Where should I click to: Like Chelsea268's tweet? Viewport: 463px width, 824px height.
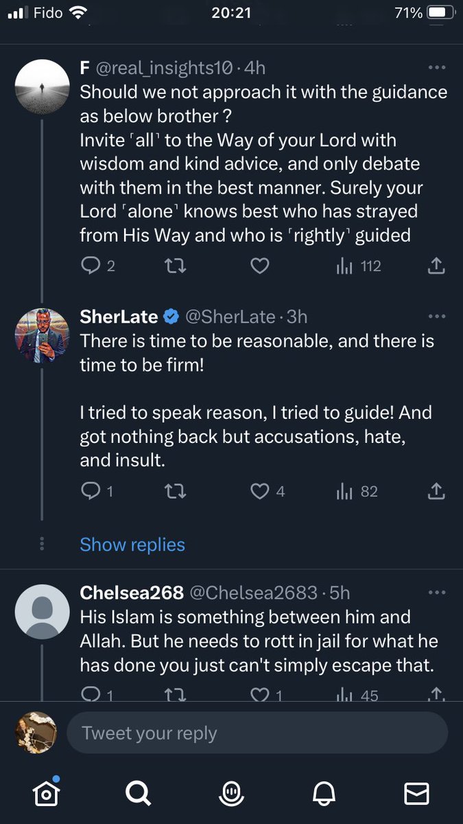pos(265,694)
